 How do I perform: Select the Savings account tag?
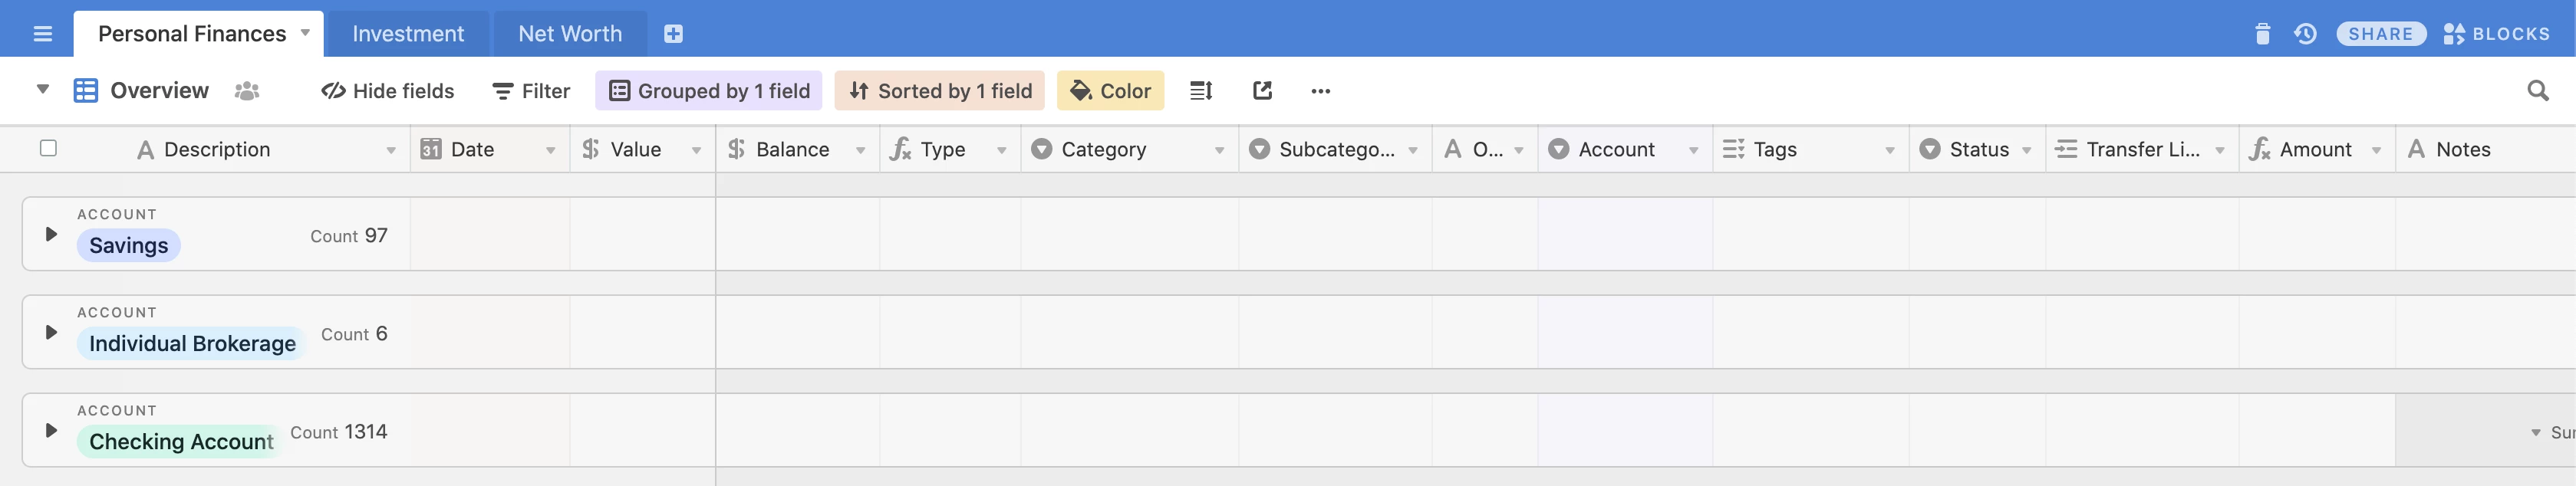(128, 245)
